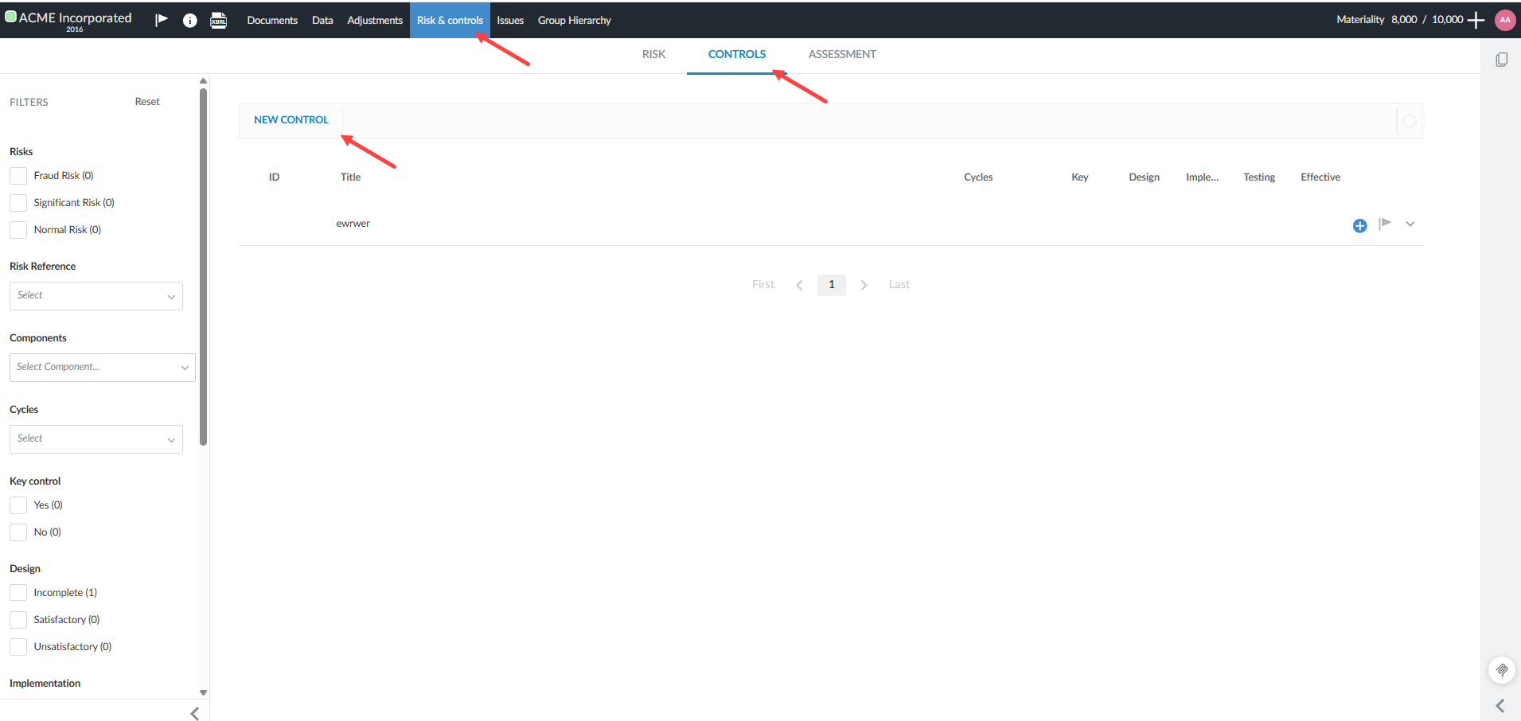This screenshot has height=721, width=1521.
Task: Reset all filters
Action: (x=146, y=101)
